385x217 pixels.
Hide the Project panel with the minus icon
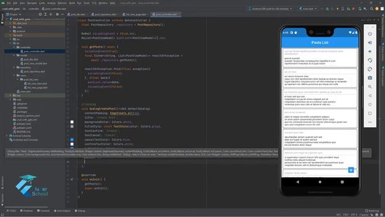coord(62,14)
